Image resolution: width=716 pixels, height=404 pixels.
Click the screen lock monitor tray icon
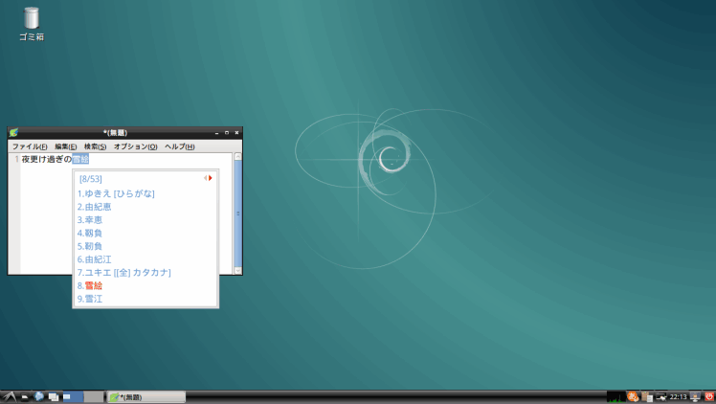696,396
